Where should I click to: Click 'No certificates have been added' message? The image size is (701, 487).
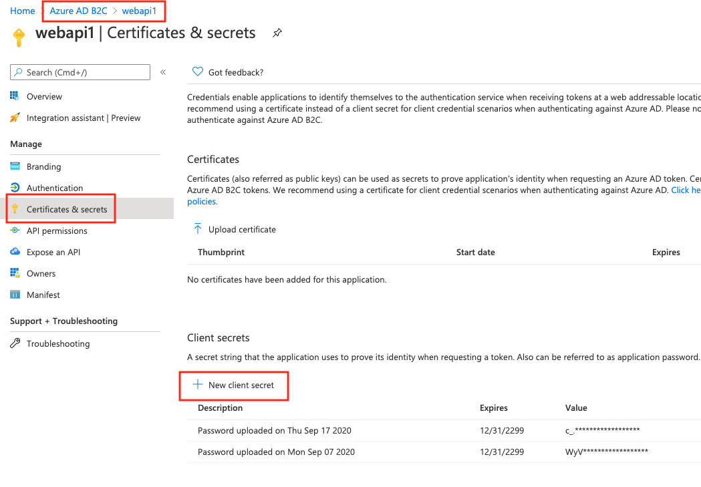click(x=287, y=280)
